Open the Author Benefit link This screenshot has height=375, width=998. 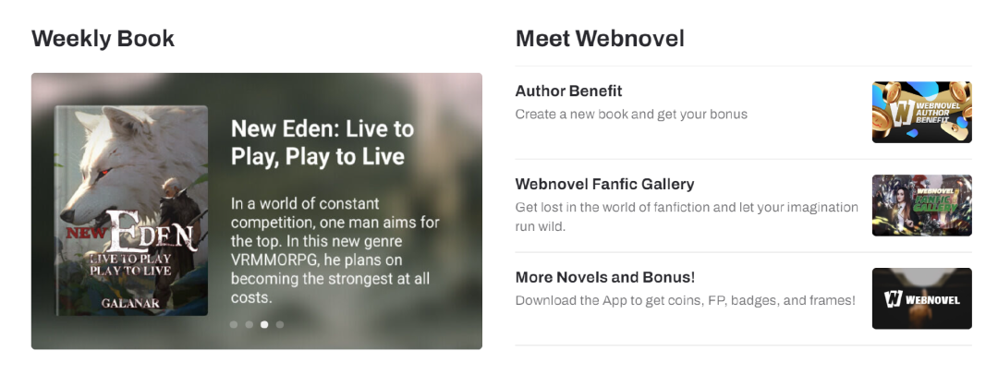pos(568,91)
